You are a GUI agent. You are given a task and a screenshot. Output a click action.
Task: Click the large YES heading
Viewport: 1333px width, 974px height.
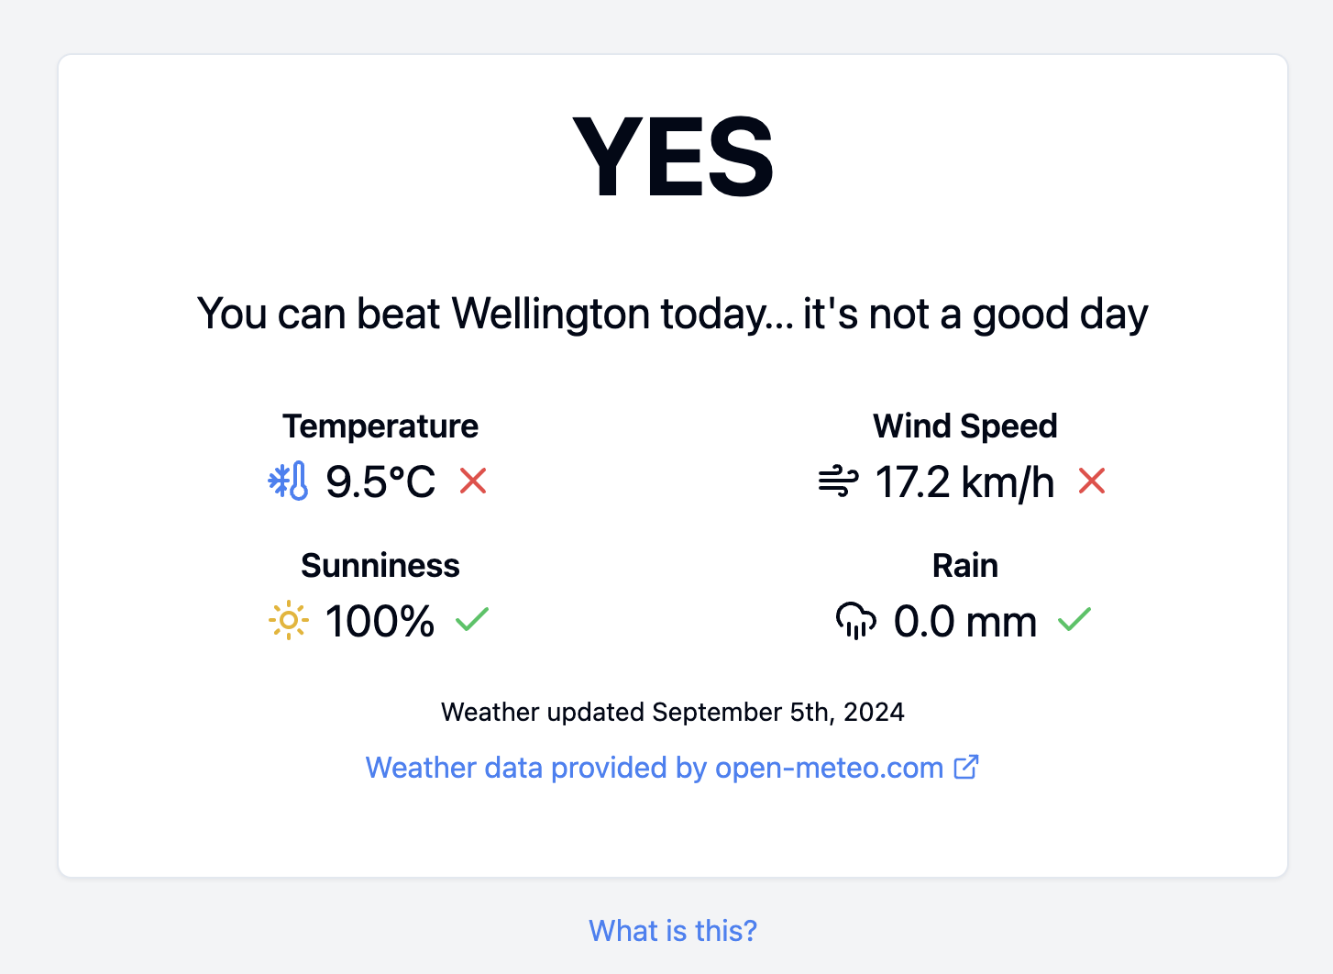coord(673,158)
